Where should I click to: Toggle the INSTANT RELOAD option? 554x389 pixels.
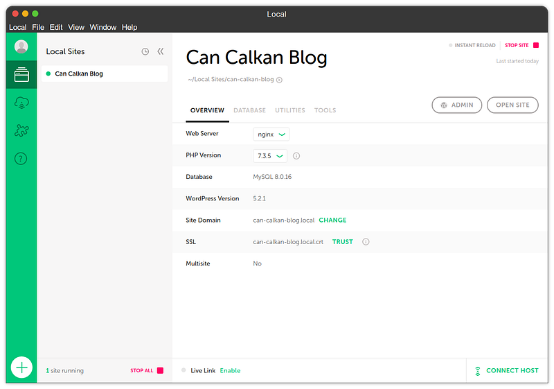pyautogui.click(x=472, y=45)
